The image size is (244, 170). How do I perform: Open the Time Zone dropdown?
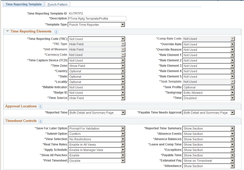pyautogui.click(x=123, y=66)
